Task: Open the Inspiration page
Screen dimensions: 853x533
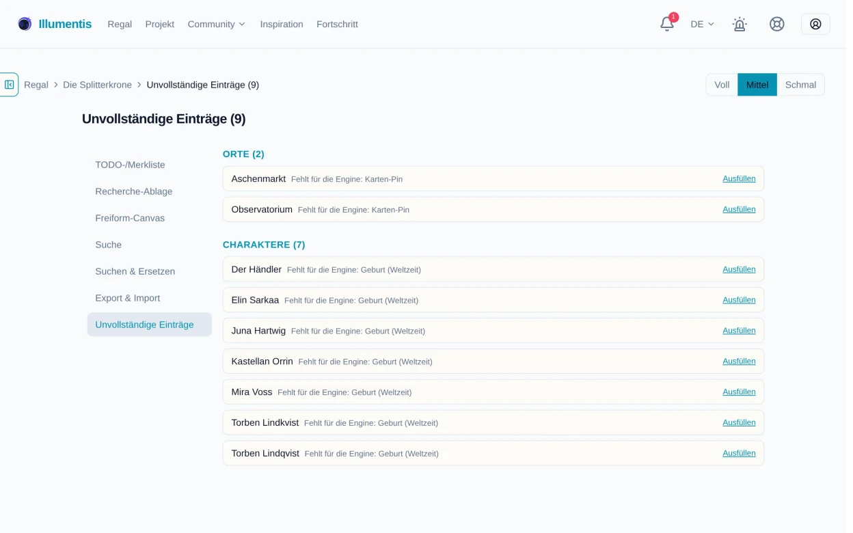Action: pos(282,24)
